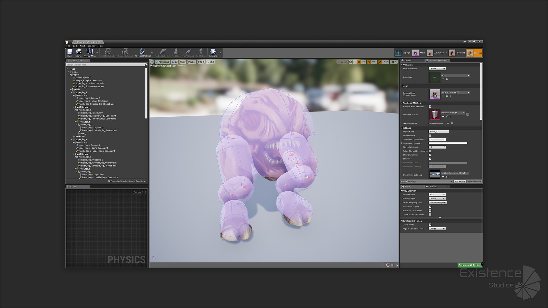Disable the Auto Orient to Bone checkbox

(430, 206)
